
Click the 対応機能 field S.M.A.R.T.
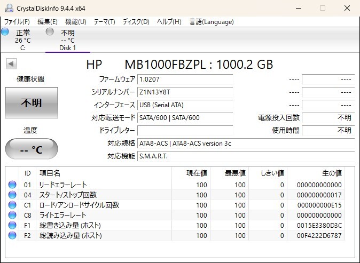[x=246, y=156]
